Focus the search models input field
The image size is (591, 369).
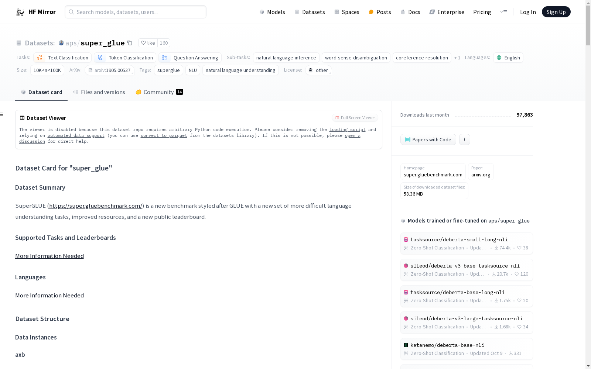[136, 12]
